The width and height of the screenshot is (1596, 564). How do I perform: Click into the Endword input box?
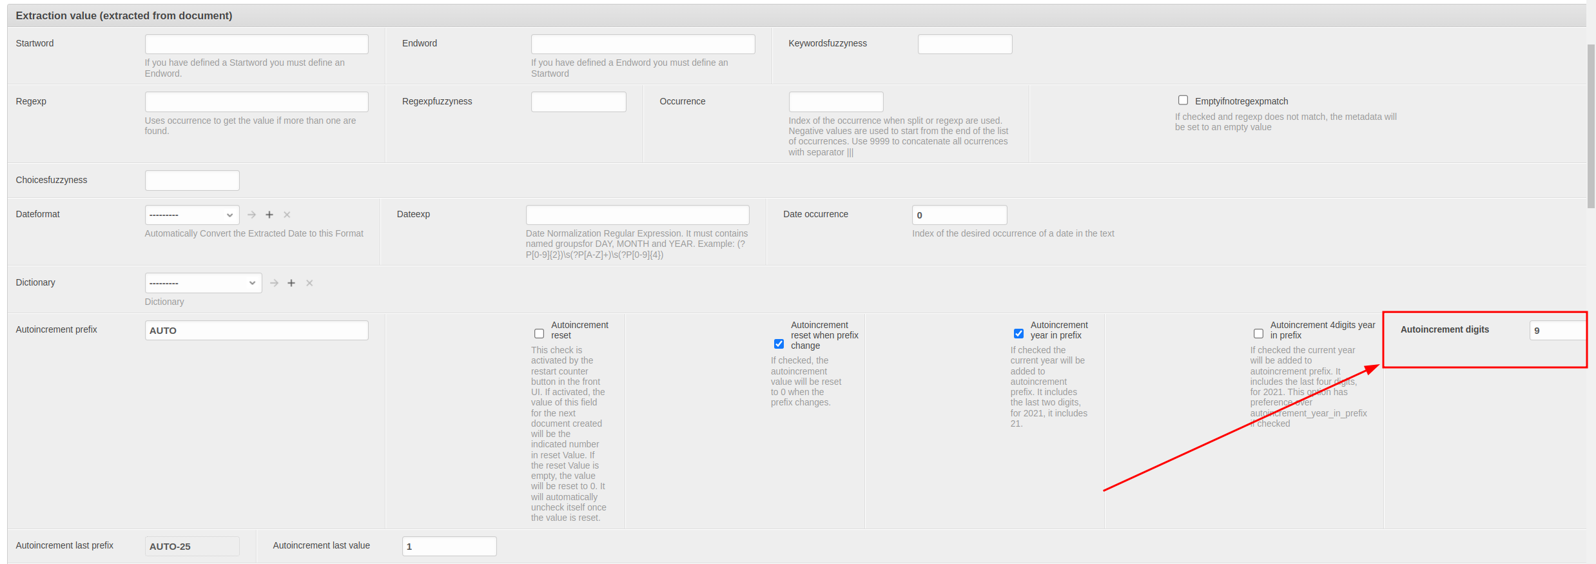[x=643, y=44]
